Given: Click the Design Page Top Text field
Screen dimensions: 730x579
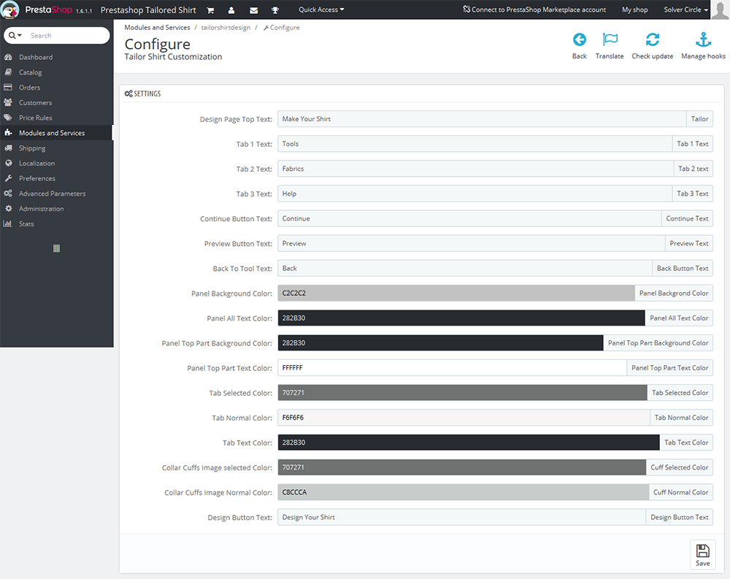Looking at the screenshot, I should [482, 119].
